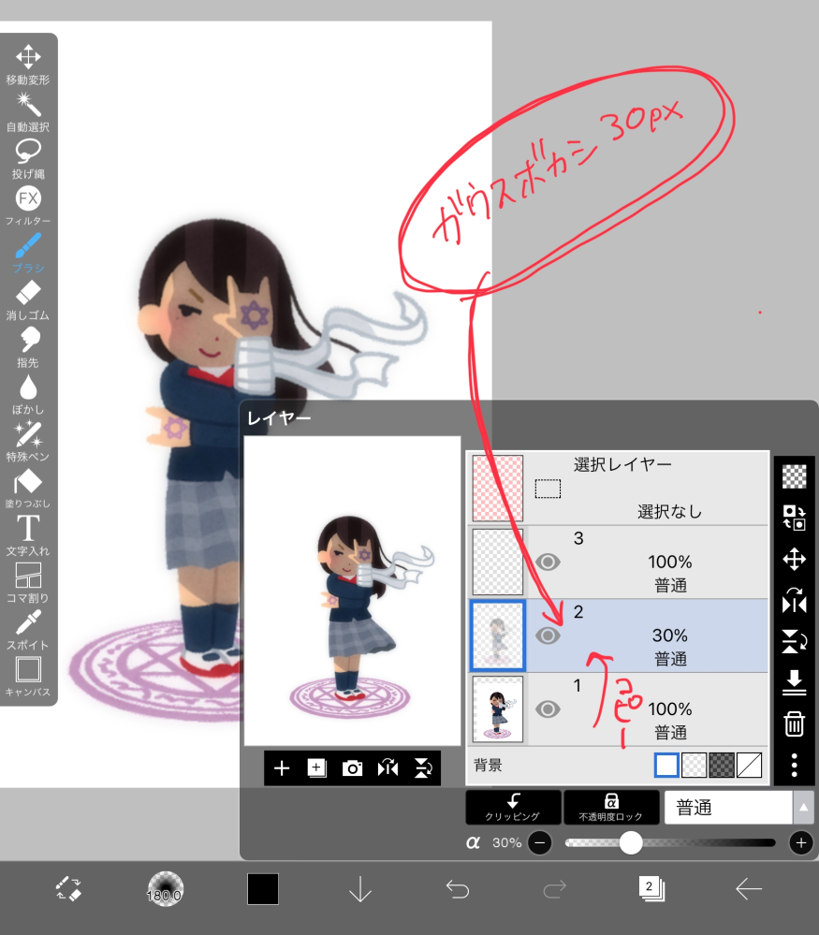Viewport: 819px width, 935px height.
Task: Click the move layer cross-arrows icon
Action: point(794,560)
